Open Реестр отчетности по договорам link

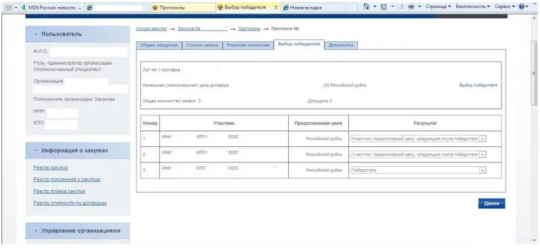coord(70,203)
